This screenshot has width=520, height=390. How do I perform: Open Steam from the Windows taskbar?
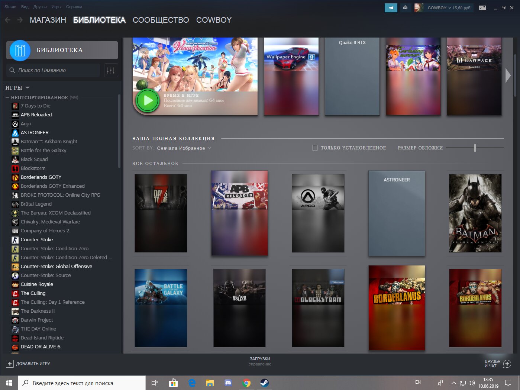pyautogui.click(x=265, y=383)
